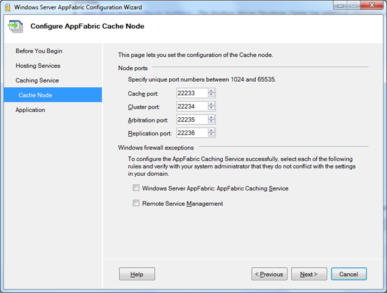This screenshot has width=387, height=293.
Task: Decrease the Replication port with down arrow
Action: [x=211, y=136]
